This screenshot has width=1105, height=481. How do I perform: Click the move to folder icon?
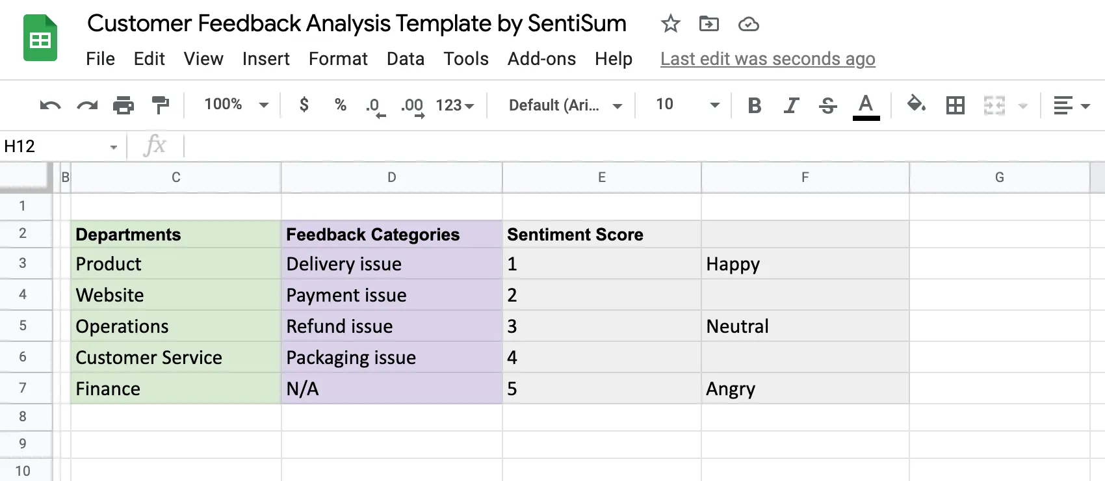coord(708,24)
